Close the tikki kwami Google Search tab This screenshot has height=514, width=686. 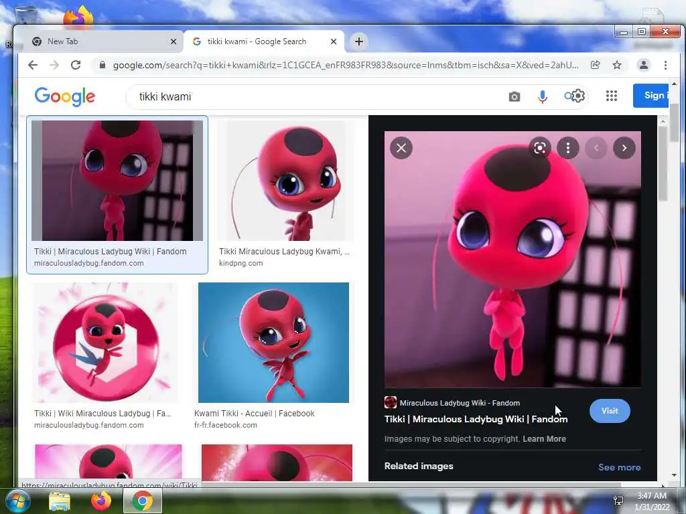point(334,41)
